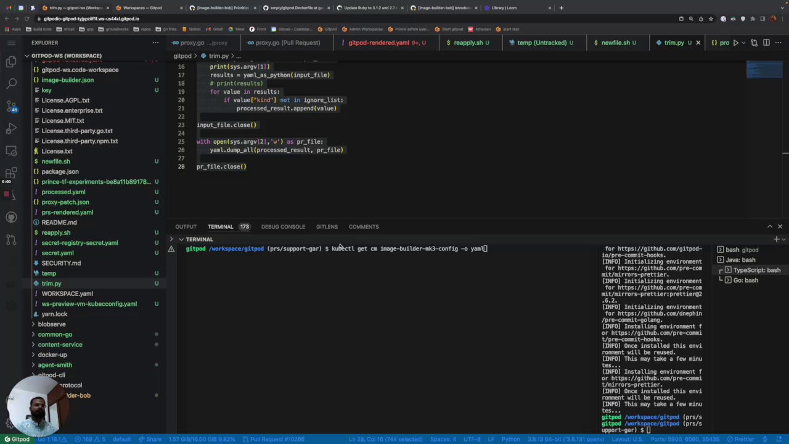Open the Run and Debug view
Screen dimensions: 789x444
(x=11, y=128)
